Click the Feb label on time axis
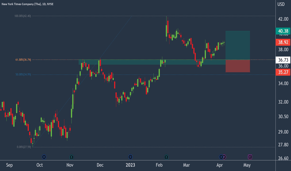Image resolution: width=291 pixels, height=171 pixels. [x=159, y=165]
